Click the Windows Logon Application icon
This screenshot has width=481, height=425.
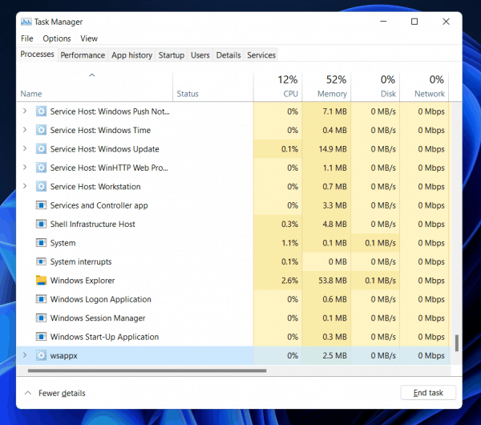pos(42,299)
